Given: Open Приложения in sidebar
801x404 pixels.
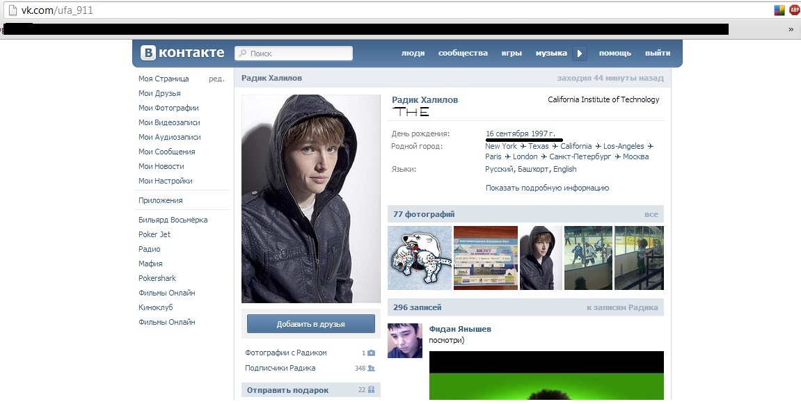Looking at the screenshot, I should click(x=160, y=200).
